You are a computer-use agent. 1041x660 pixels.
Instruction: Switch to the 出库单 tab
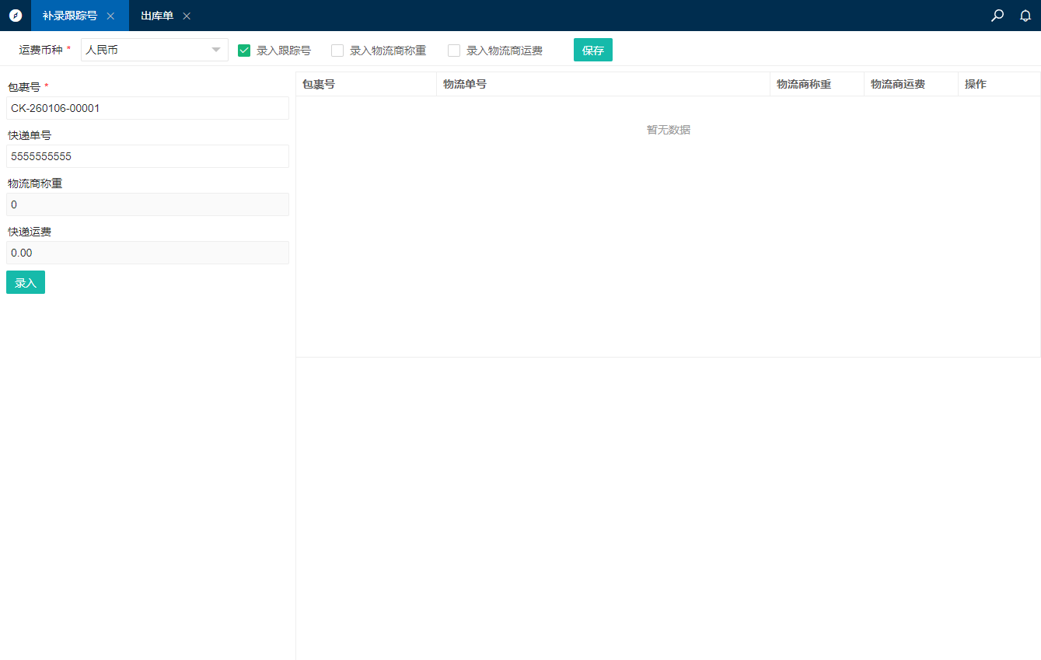[x=157, y=16]
